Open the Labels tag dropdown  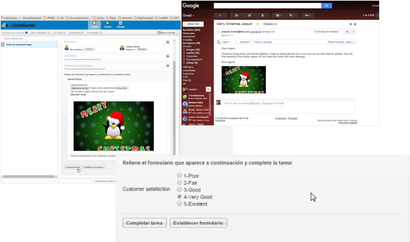pos(292,15)
